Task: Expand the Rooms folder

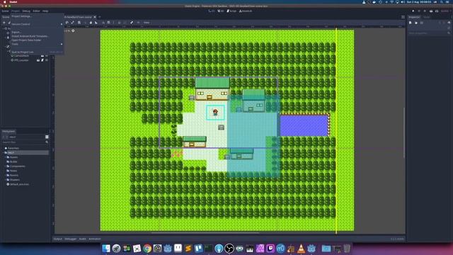Action: pyautogui.click(x=5, y=175)
